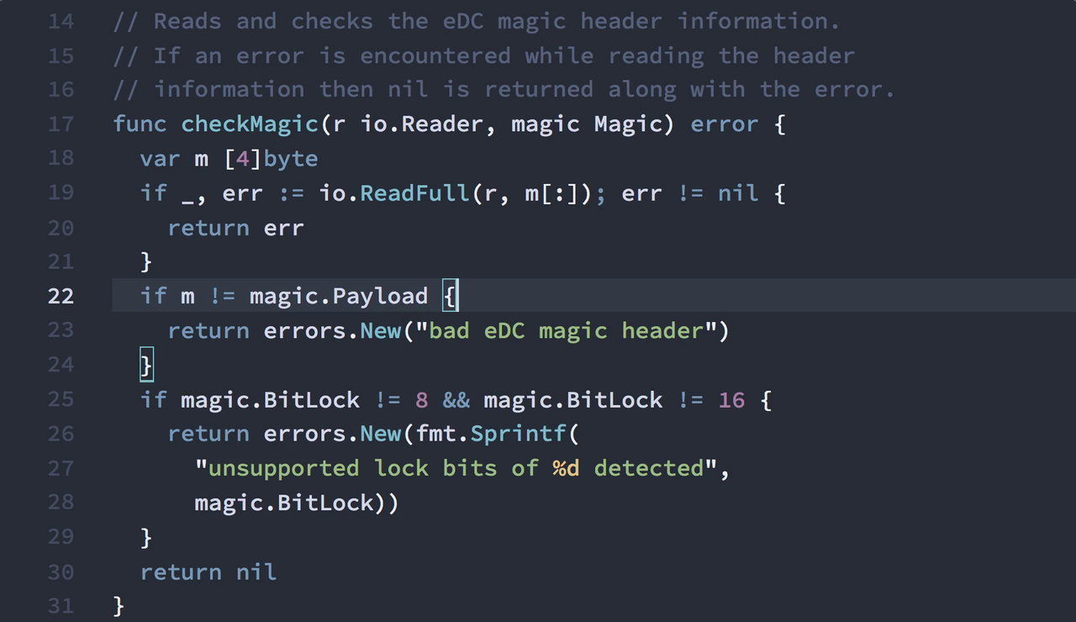Click the ReadFull method call
This screenshot has width=1076, height=622.
(415, 193)
